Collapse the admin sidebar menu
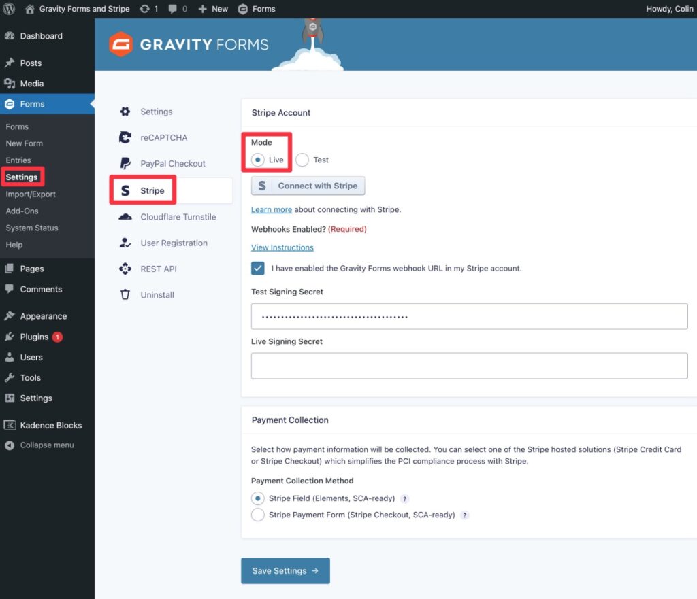The height and width of the screenshot is (599, 697). 44,445
